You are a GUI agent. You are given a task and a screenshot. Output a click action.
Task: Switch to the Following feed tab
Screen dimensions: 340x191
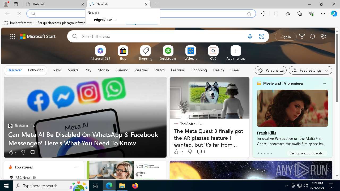[36, 70]
